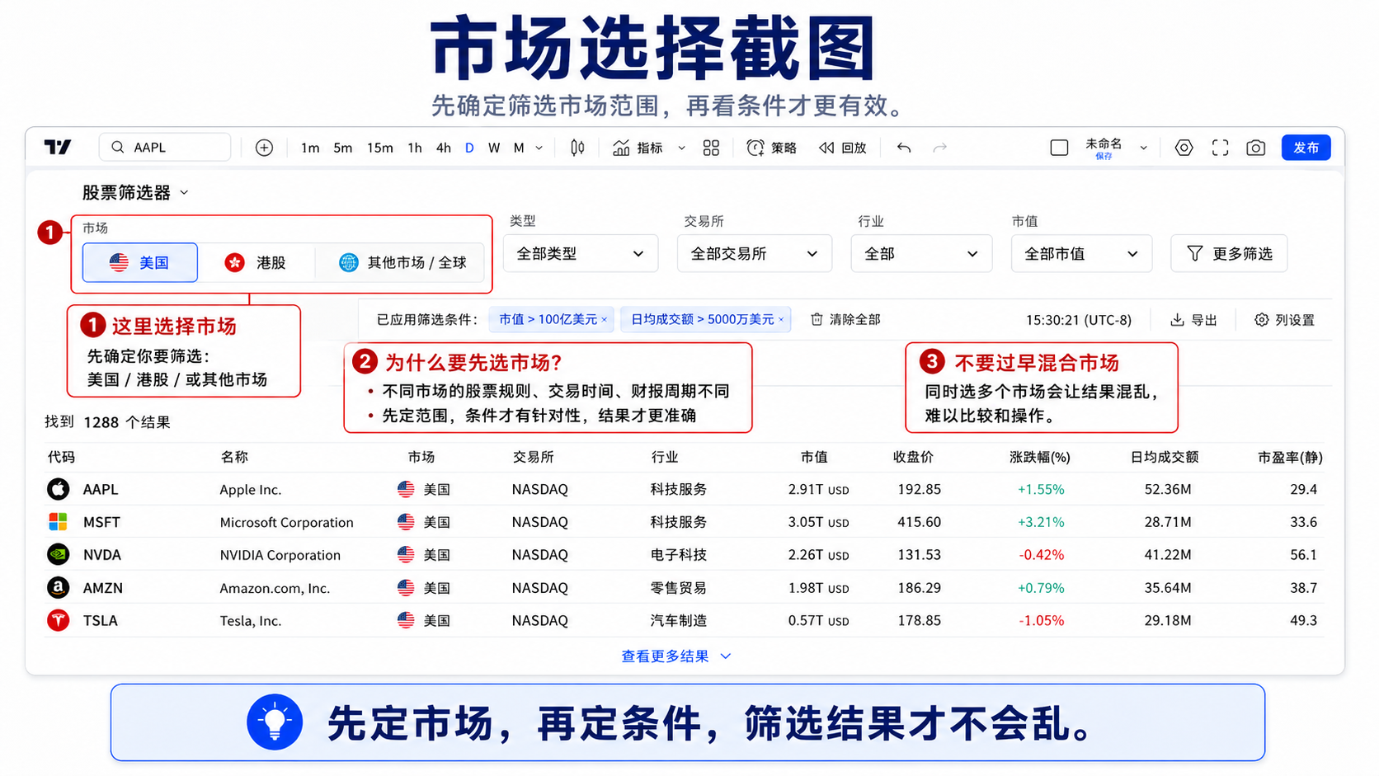
Task: Click the Amazon logo icon in AMZN row
Action: tap(58, 587)
